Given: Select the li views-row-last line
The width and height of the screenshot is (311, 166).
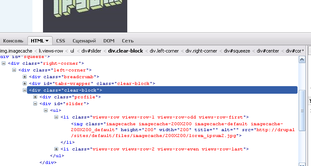Looking at the screenshot, I should [155, 149].
